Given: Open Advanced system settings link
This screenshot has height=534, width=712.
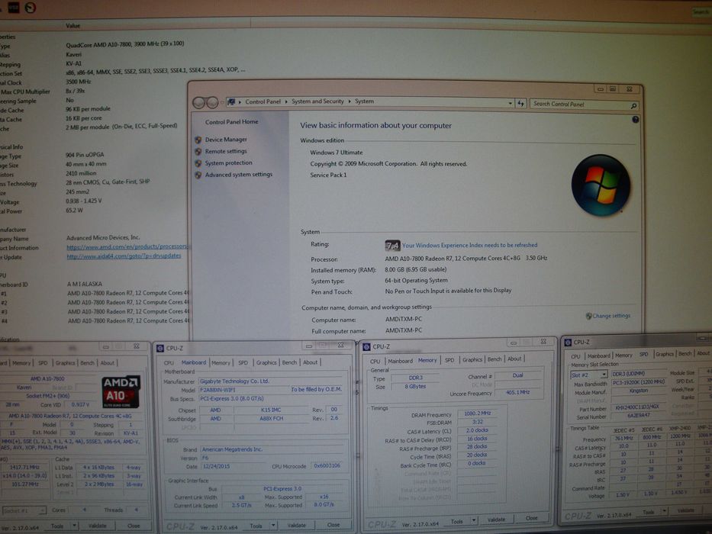Looking at the screenshot, I should [x=238, y=175].
